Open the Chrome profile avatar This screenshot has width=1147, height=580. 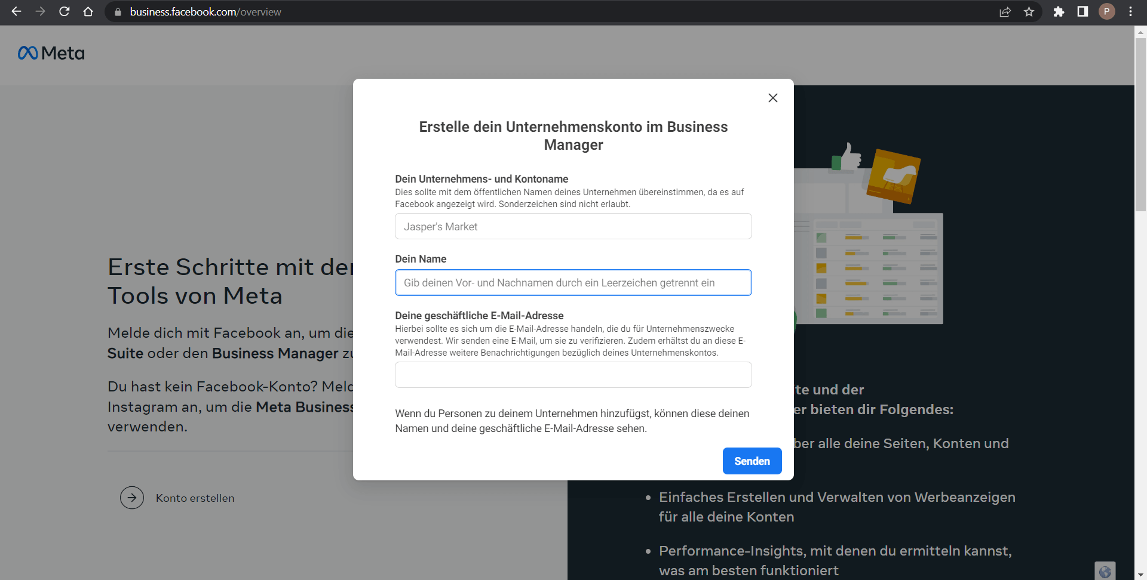(1106, 12)
